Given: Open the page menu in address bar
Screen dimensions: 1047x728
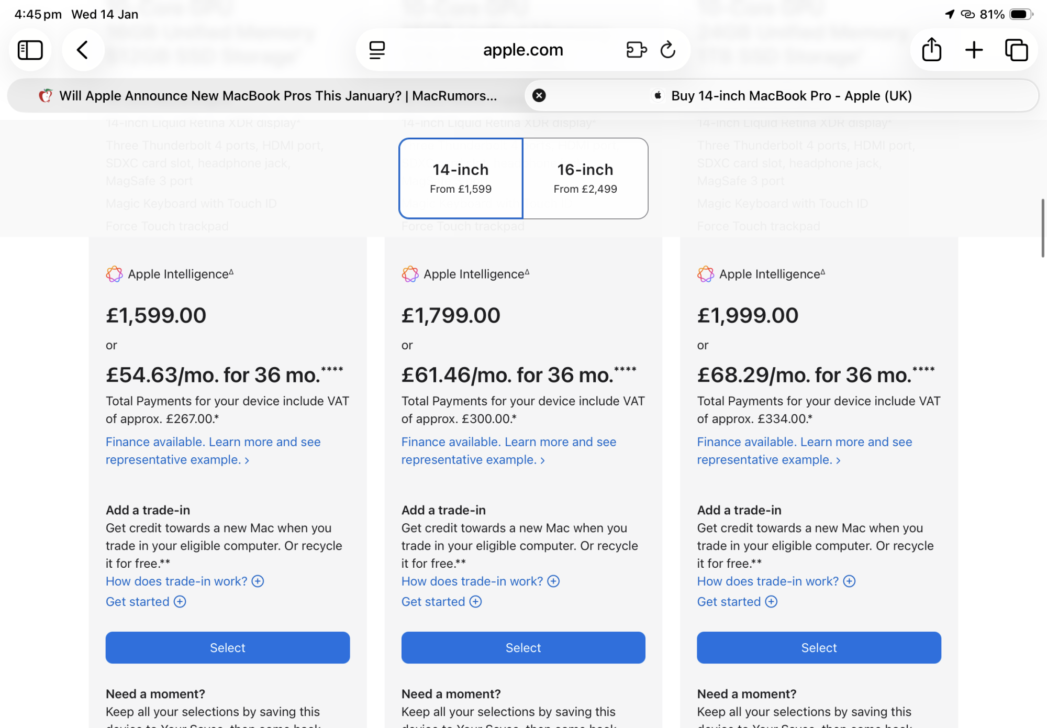Looking at the screenshot, I should (377, 50).
